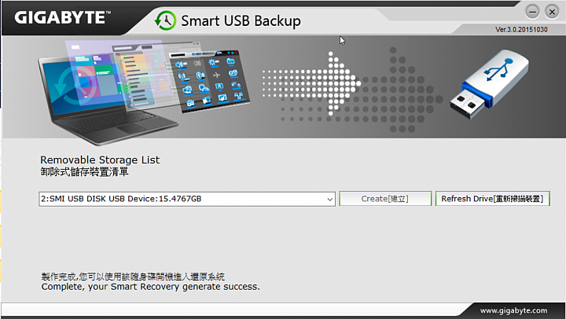Open the Removable Storage List dropdown
Image resolution: width=566 pixels, height=319 pixels.
click(x=187, y=199)
